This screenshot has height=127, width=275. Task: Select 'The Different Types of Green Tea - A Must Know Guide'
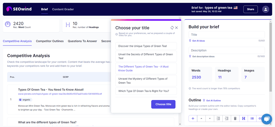pyautogui.click(x=146, y=68)
